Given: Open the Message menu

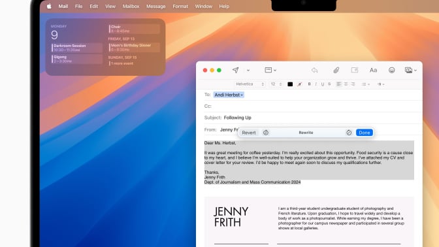Looking at the screenshot, I should [155, 6].
